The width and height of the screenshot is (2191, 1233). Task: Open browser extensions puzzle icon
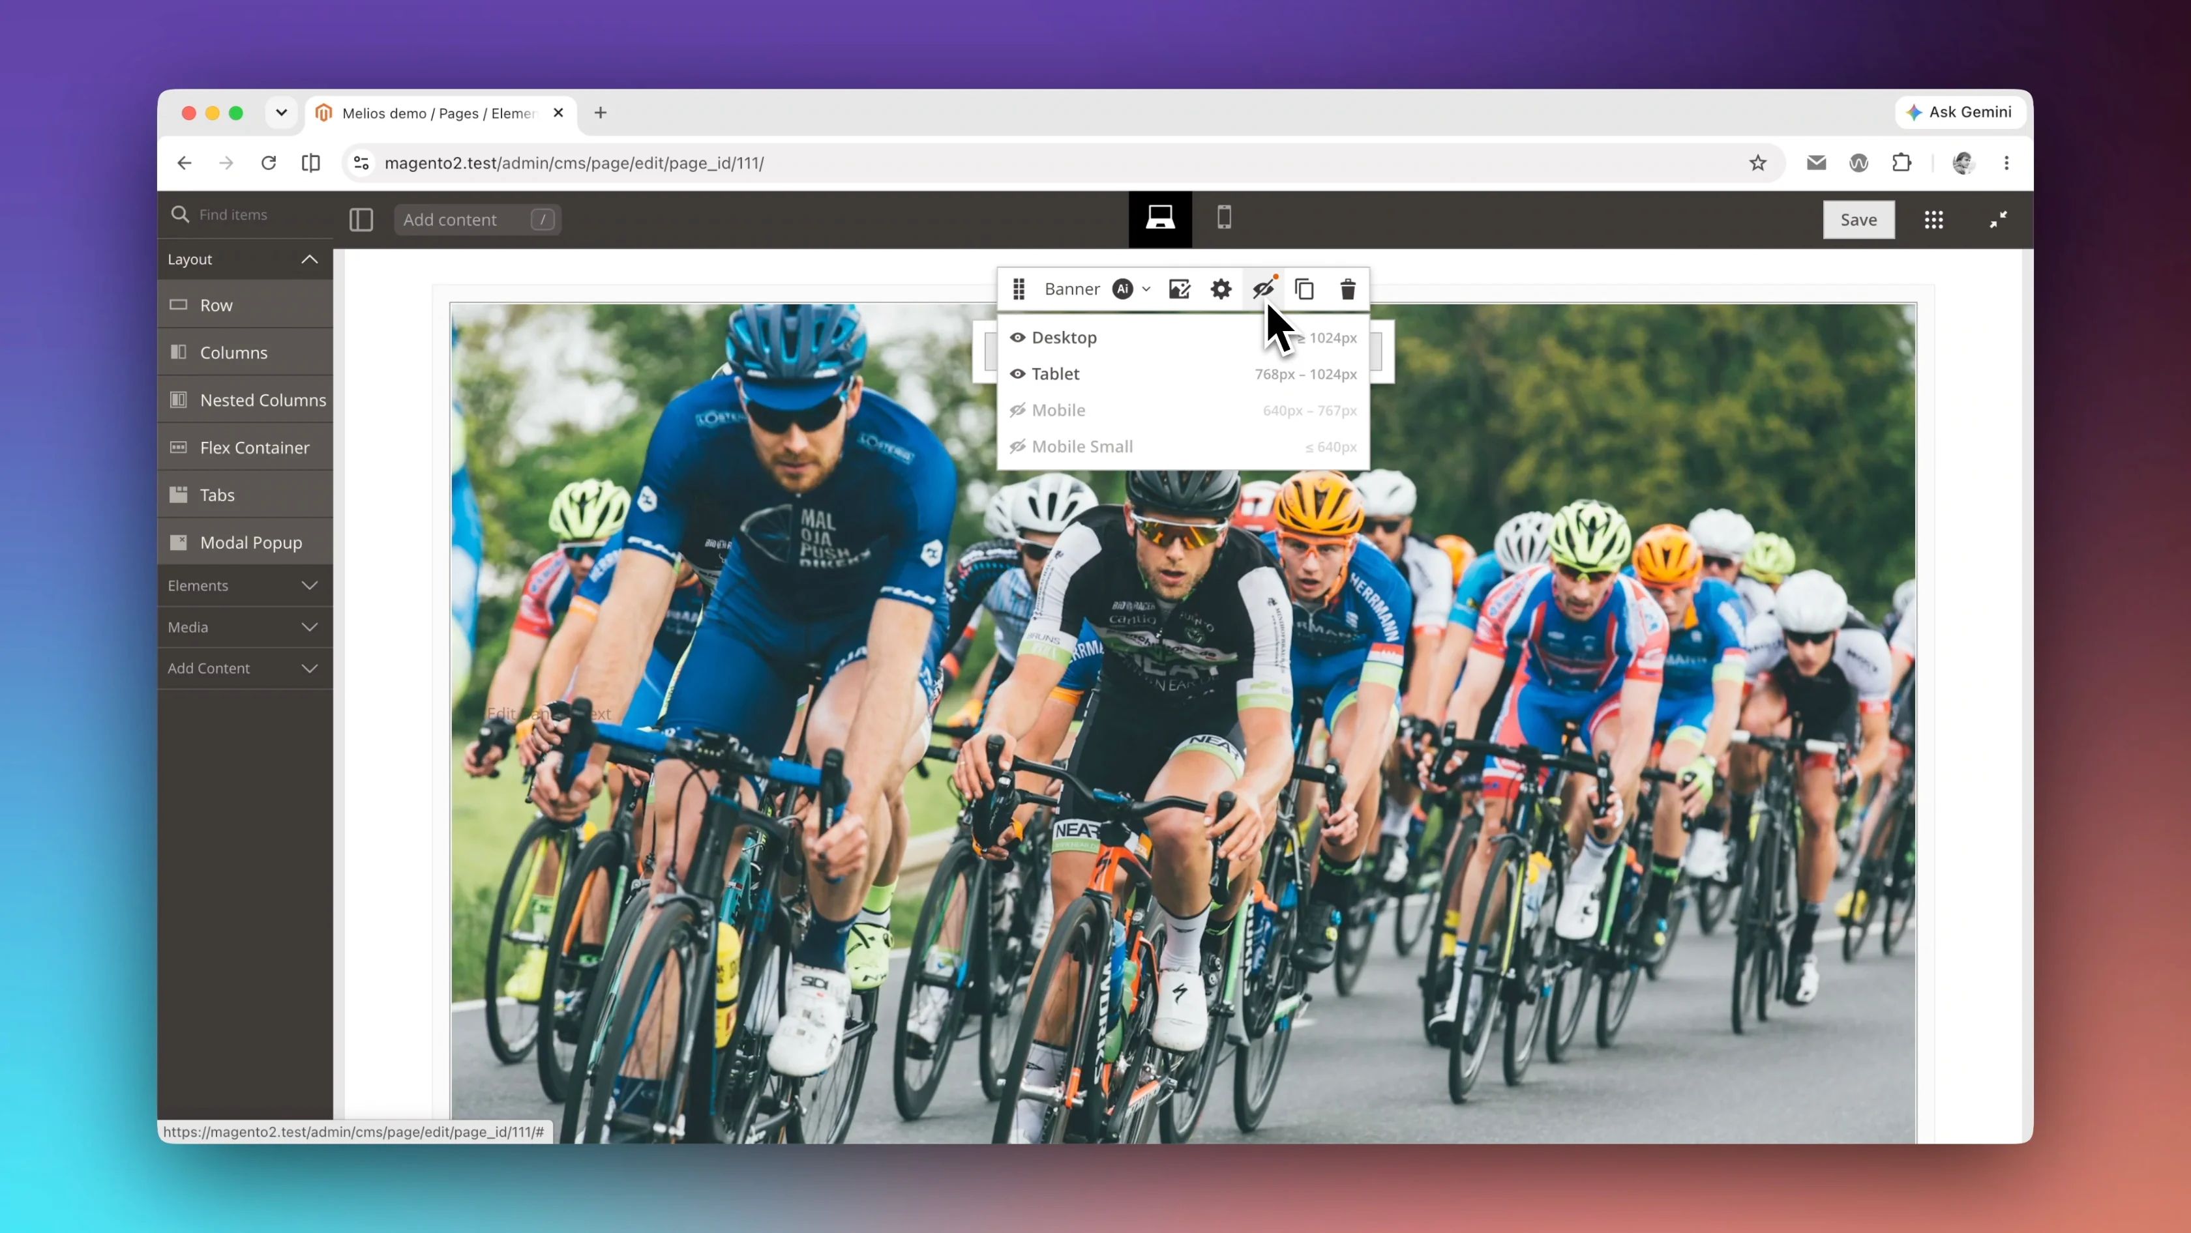point(1902,162)
